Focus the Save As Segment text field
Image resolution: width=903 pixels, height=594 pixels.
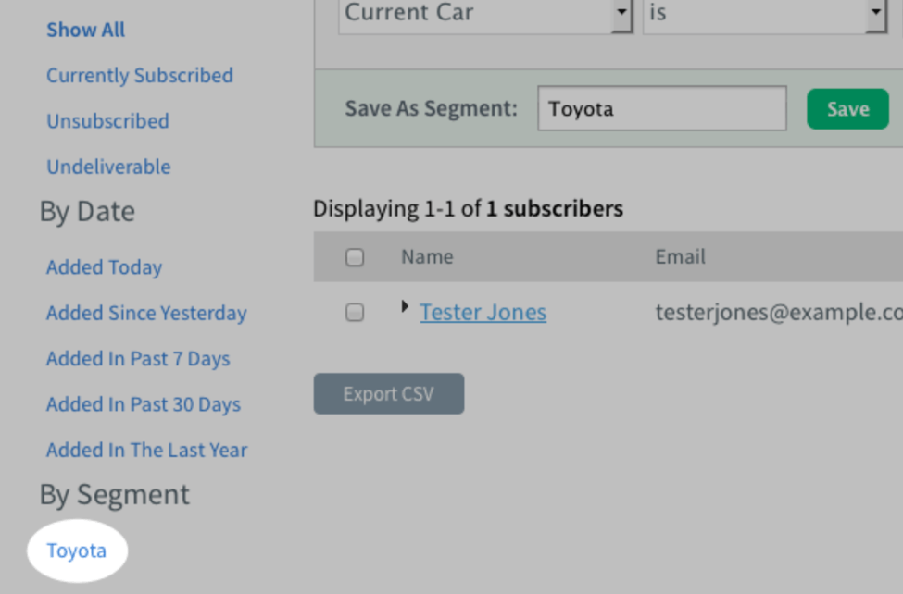pyautogui.click(x=661, y=109)
